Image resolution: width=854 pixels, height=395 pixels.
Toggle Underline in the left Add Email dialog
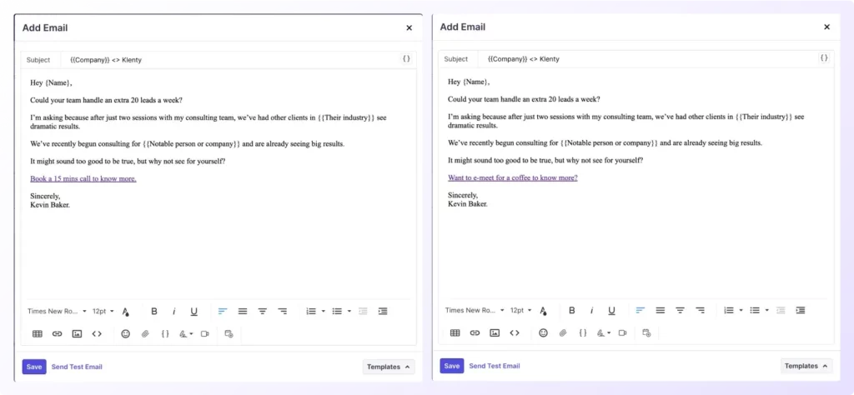coord(193,311)
